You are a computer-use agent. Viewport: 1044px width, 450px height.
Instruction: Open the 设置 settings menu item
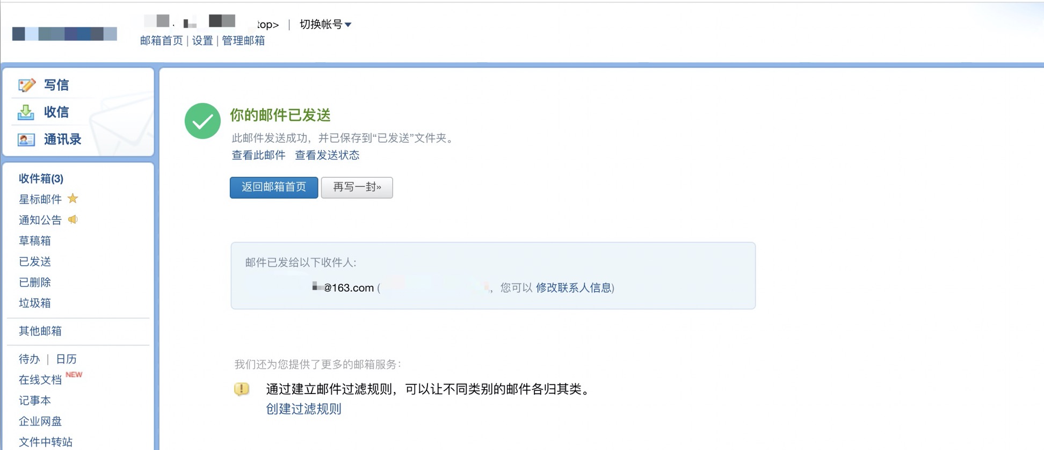pos(201,40)
